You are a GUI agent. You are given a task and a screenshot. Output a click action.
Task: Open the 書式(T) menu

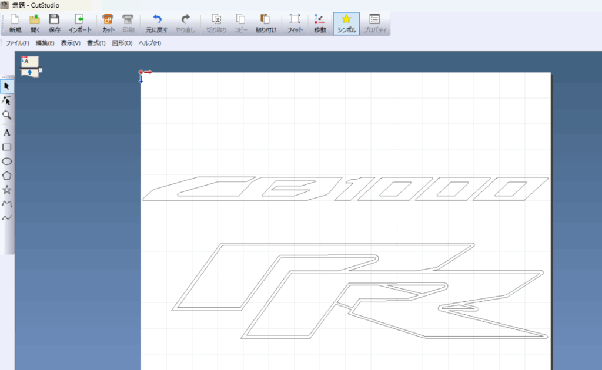tap(96, 43)
